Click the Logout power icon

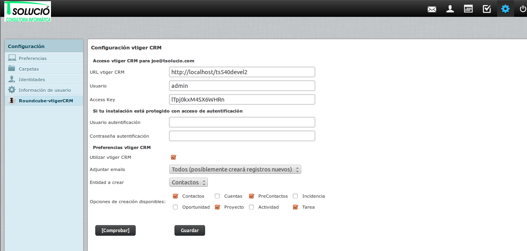coord(522,9)
